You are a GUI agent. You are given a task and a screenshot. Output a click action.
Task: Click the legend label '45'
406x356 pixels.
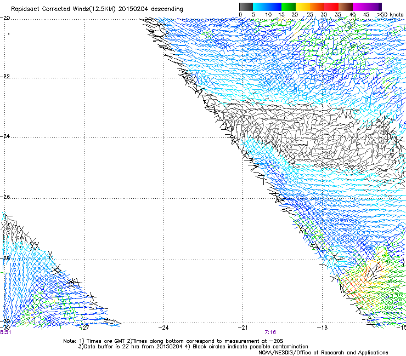click(x=366, y=15)
